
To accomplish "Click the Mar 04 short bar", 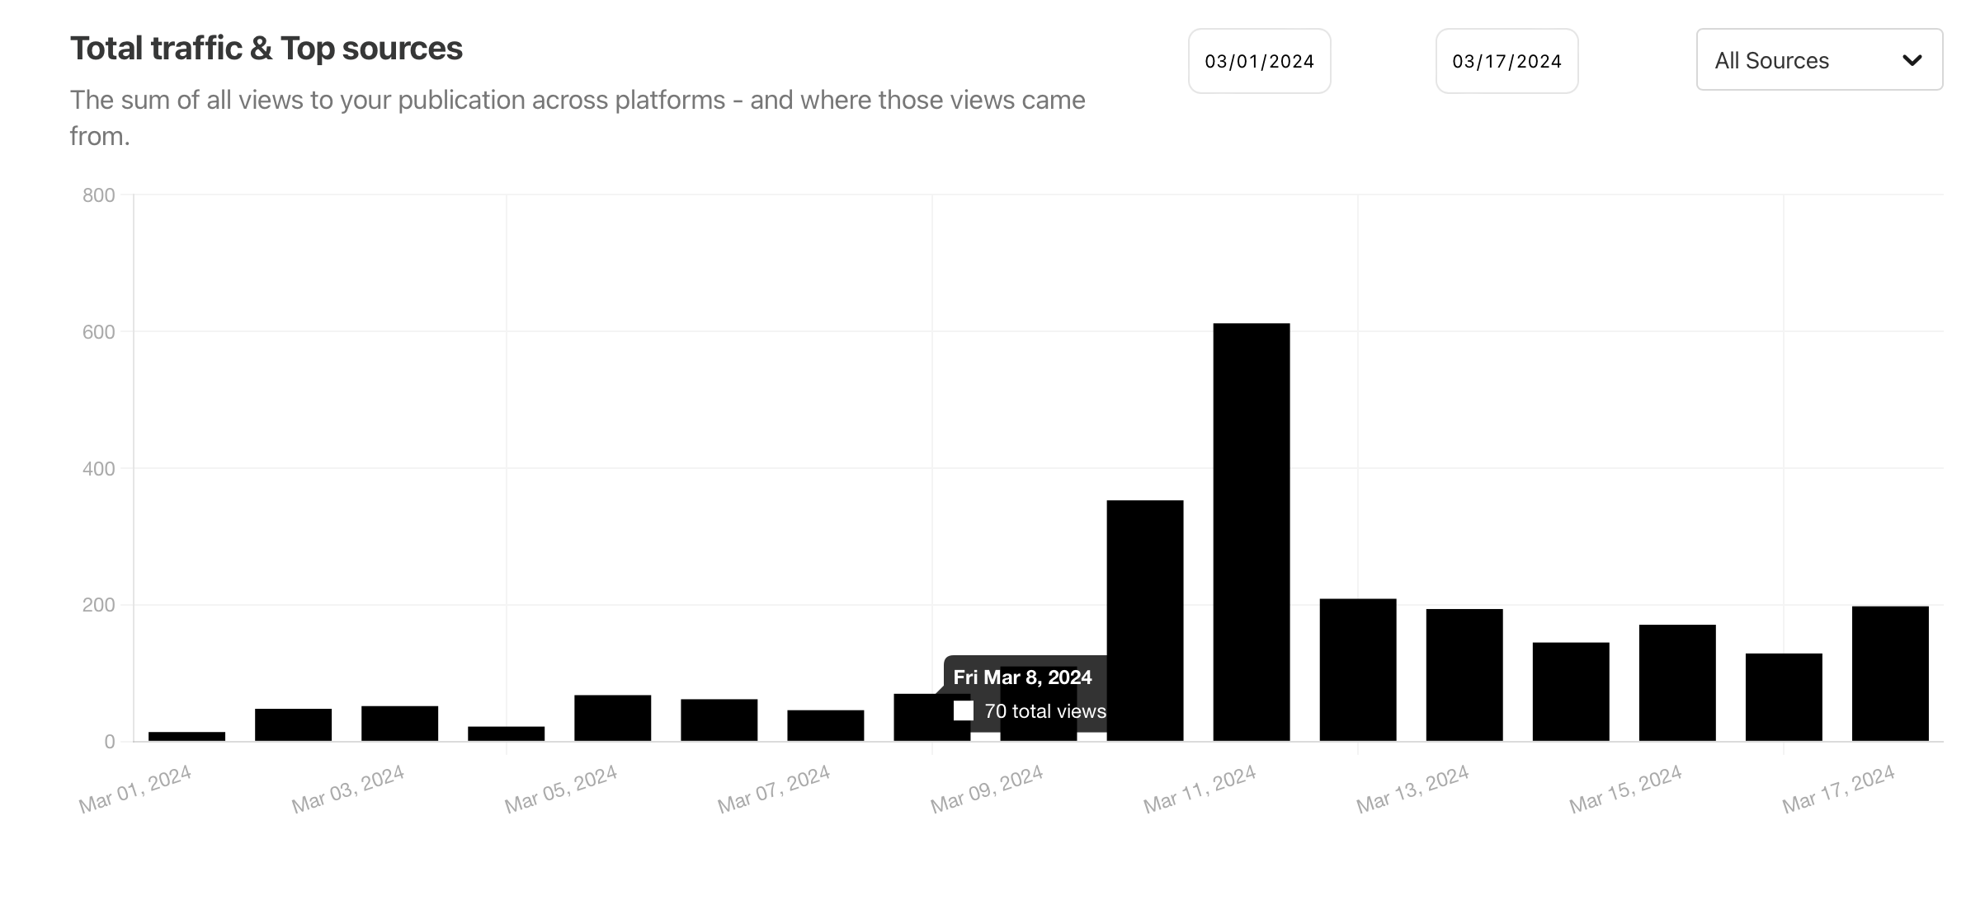I will (506, 734).
